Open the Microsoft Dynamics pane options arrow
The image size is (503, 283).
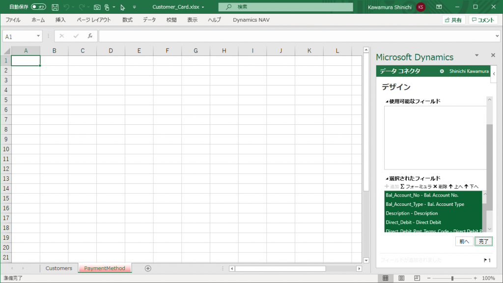tap(476, 55)
